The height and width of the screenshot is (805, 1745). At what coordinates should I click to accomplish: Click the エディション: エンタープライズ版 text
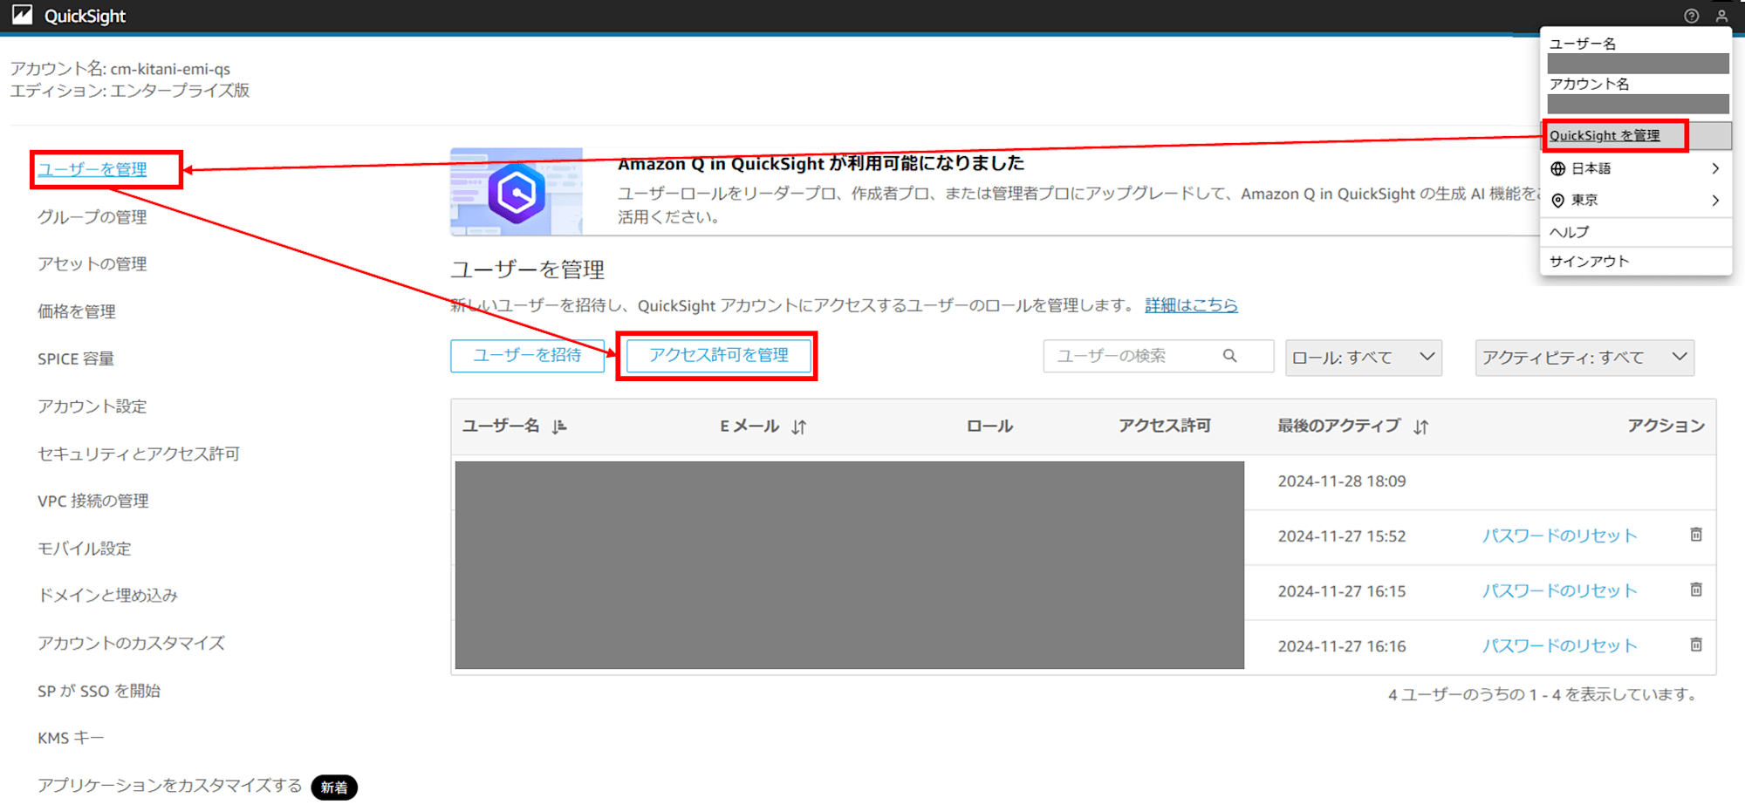point(130,91)
